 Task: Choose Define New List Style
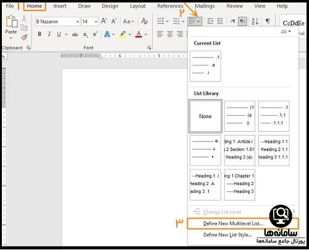pyautogui.click(x=227, y=235)
